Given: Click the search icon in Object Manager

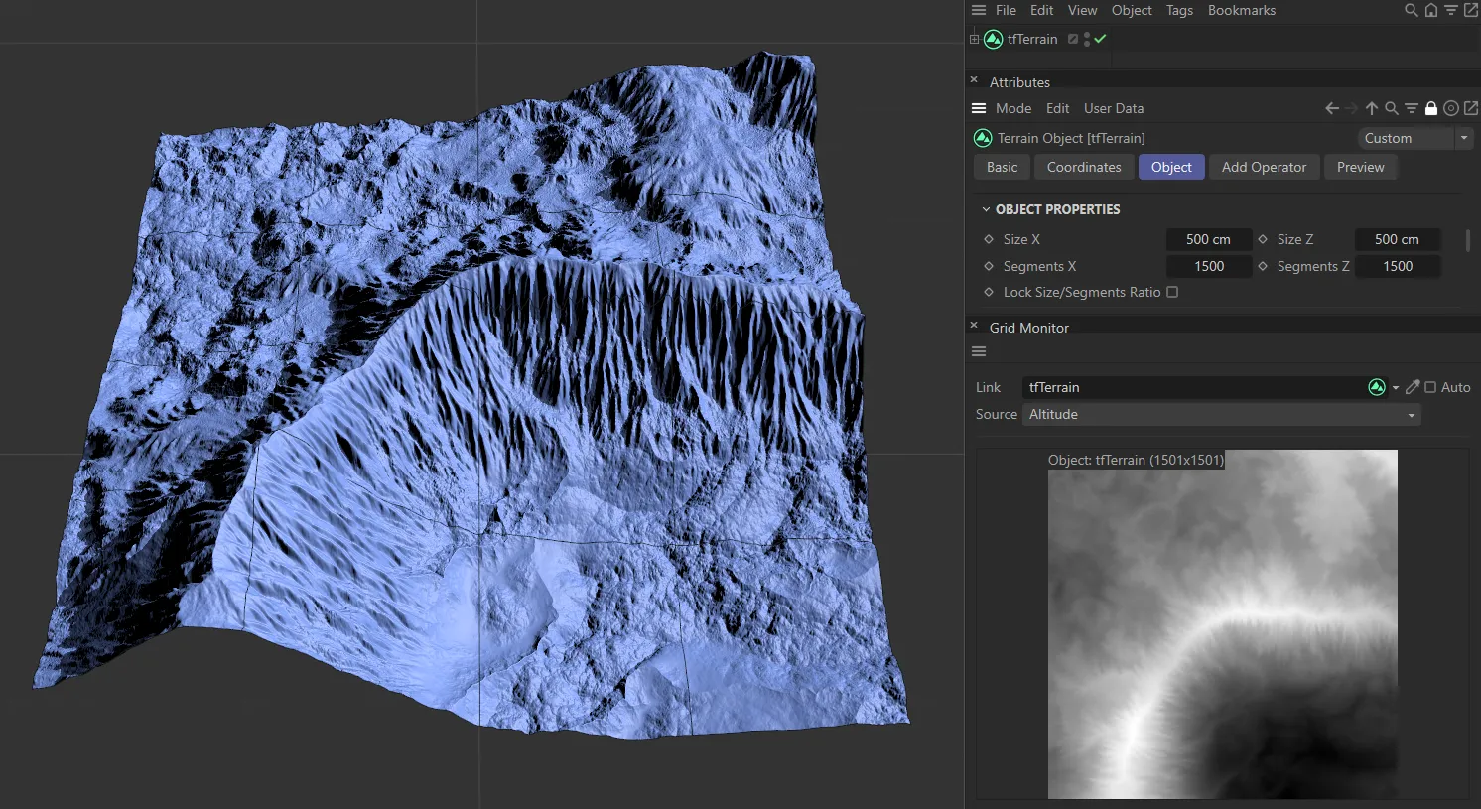Looking at the screenshot, I should (1411, 10).
